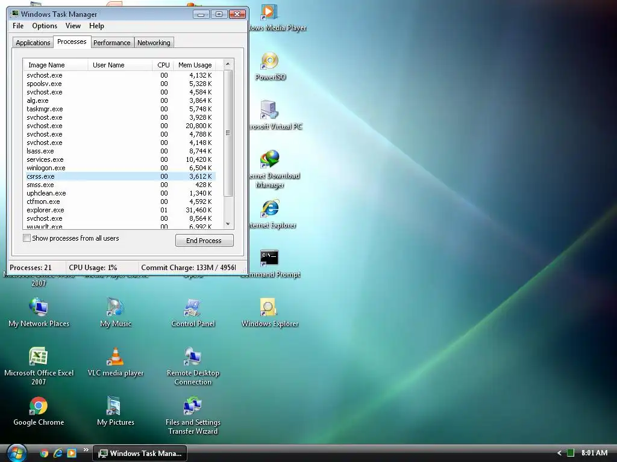Launch Media Player from quick launch
The image size is (617, 462).
click(x=72, y=453)
